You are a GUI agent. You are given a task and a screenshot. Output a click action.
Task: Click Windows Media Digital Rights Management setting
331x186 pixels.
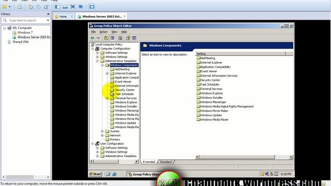227,106
